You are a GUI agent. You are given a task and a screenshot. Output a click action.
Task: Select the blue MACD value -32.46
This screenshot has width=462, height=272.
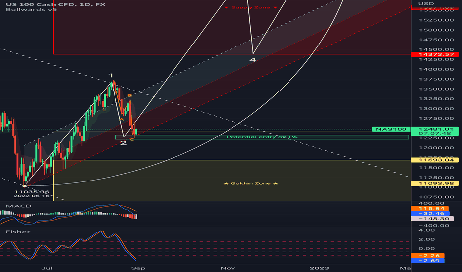430,214
